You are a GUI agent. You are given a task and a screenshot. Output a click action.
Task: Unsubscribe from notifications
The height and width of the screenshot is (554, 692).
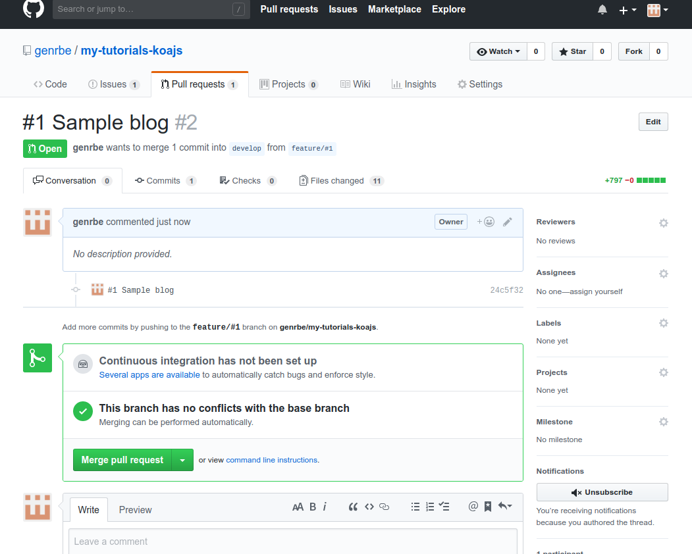(602, 492)
